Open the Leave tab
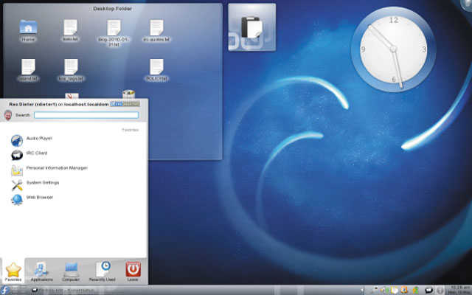Screen dimensions: 472x295 [133, 271]
